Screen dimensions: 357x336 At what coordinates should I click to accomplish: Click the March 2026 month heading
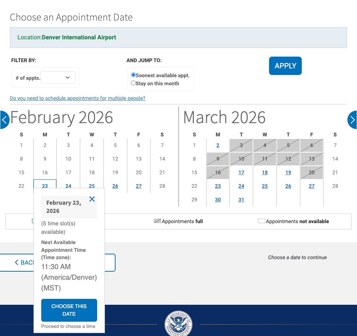click(x=224, y=117)
